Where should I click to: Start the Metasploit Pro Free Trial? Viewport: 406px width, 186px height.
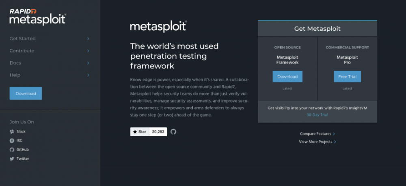coord(347,76)
